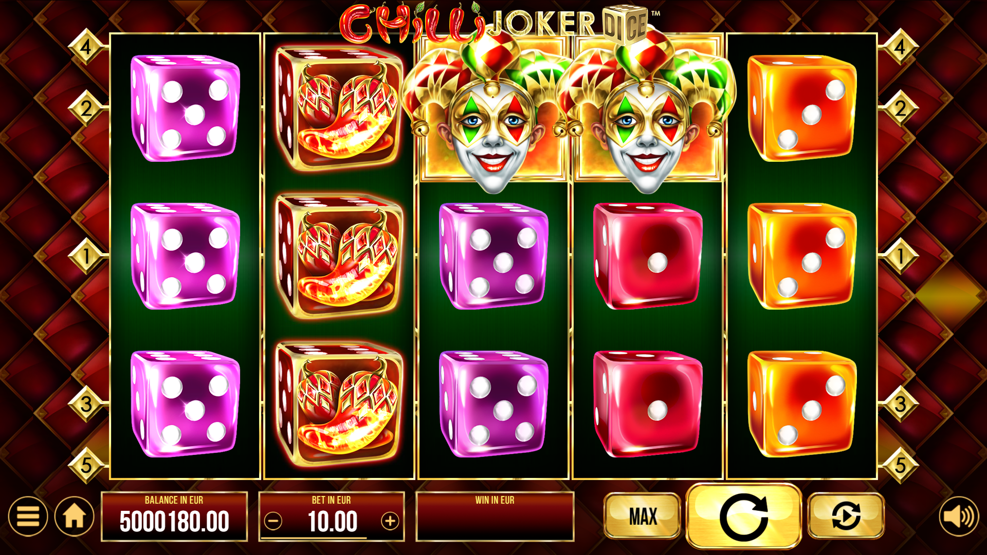Select left payline marker 3
Image resolution: width=987 pixels, height=555 pixels.
coord(86,404)
